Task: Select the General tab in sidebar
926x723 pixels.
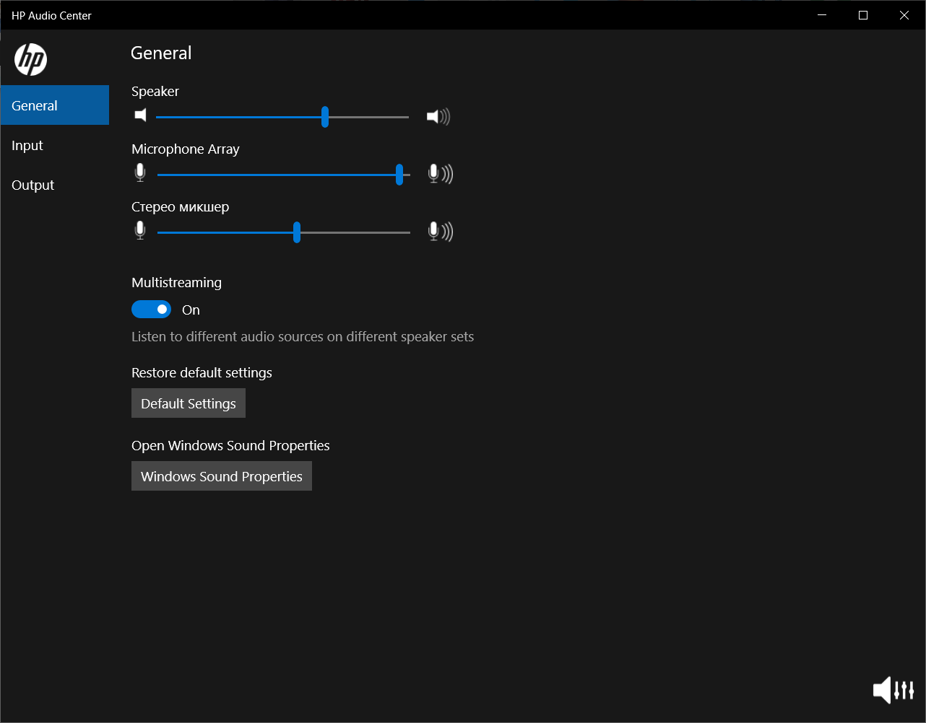Action: [55, 105]
